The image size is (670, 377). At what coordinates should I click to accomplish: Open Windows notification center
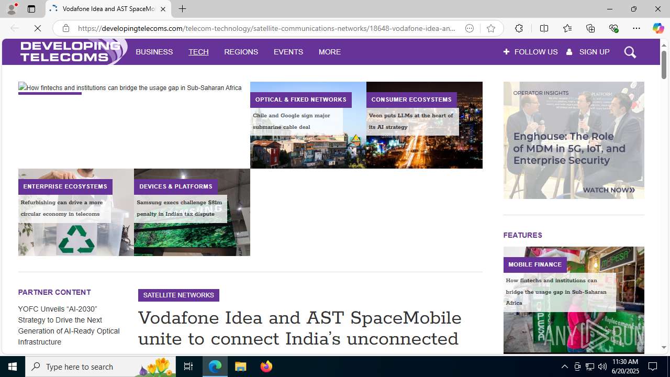[x=653, y=367]
